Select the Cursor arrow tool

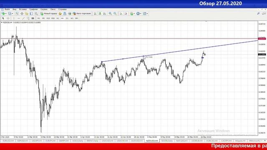tap(3, 18)
